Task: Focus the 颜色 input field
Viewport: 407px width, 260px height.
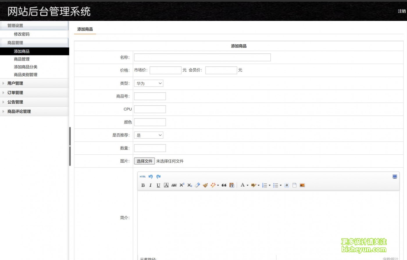Action: pyautogui.click(x=150, y=122)
